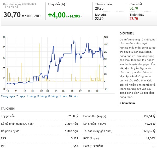Open the '» Xem thêm' link
This screenshot has width=157, height=149.
(127, 103)
